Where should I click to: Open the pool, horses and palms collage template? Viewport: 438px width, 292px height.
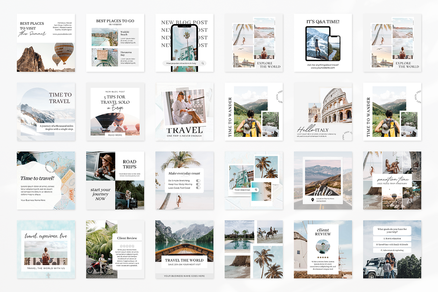pyautogui.click(x=254, y=249)
